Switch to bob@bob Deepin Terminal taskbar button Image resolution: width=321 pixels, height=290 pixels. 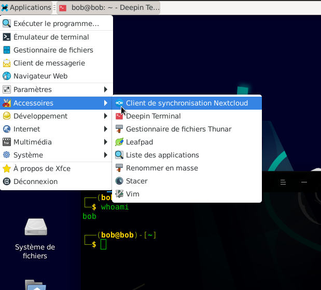108,8
